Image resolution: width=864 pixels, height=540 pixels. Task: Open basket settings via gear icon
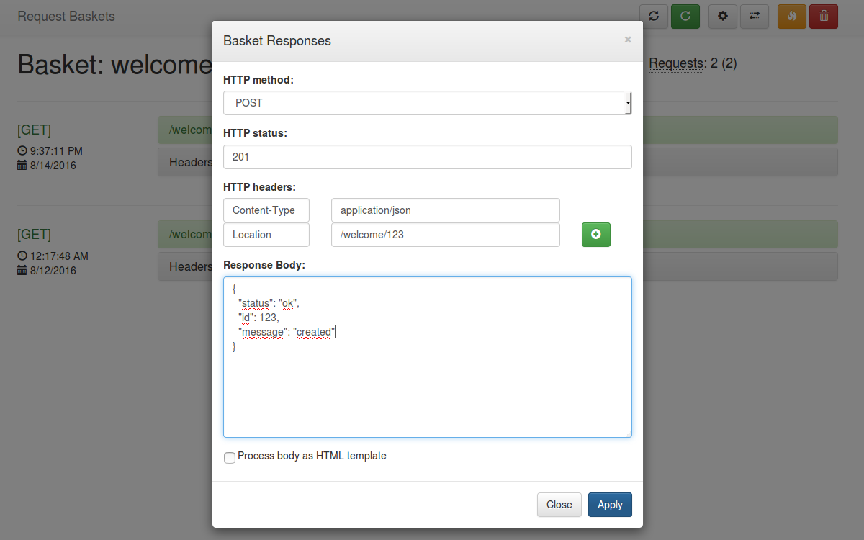pyautogui.click(x=722, y=16)
